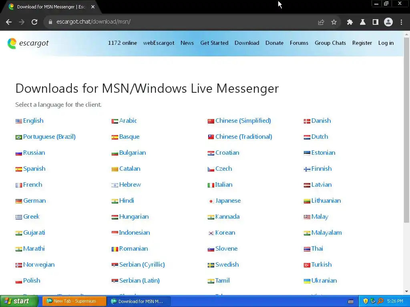Pick Chinese (Traditional) language

[x=244, y=137]
